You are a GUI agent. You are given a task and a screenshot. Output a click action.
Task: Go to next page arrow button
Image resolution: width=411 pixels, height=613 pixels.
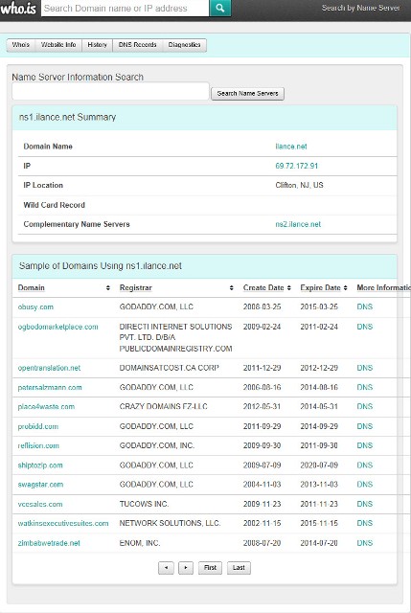[186, 568]
